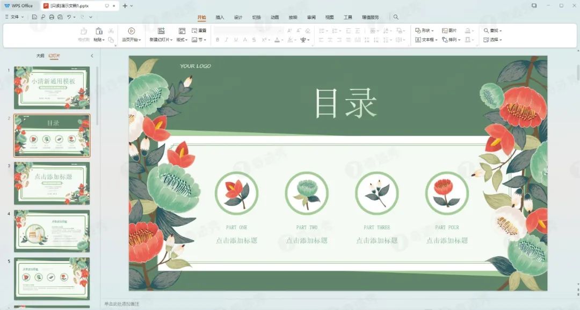This screenshot has height=310, width=580.
Task: Click the Paste (粘贴) clipboard icon
Action: point(99,31)
